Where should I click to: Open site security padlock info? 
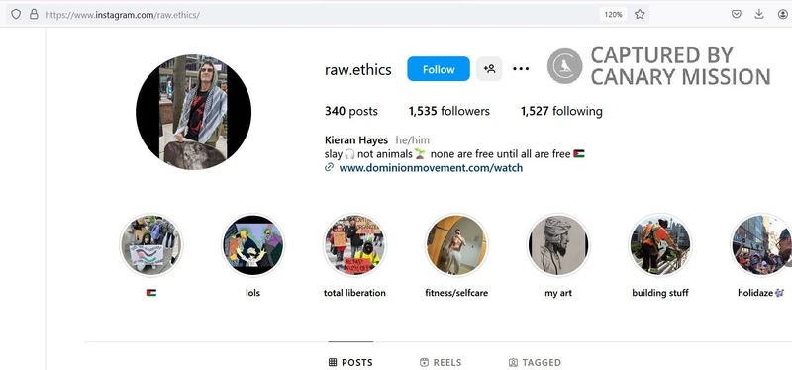click(x=34, y=14)
